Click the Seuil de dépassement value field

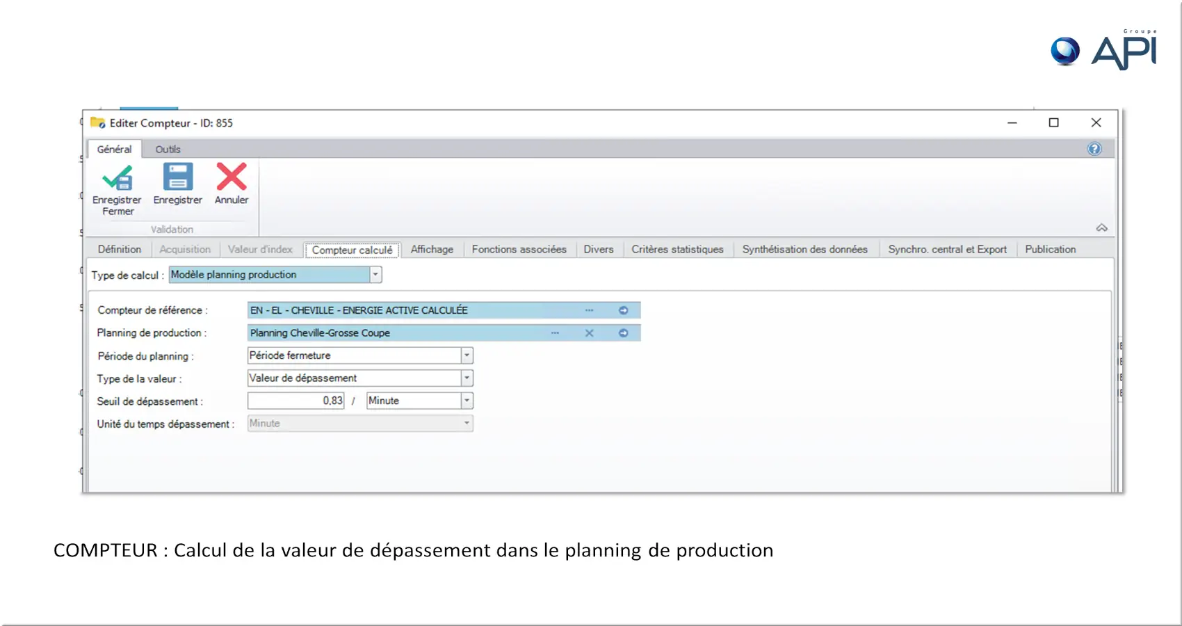tap(296, 401)
